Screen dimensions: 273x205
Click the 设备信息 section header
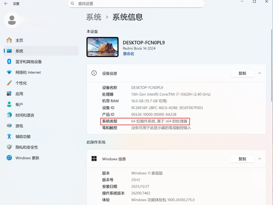pos(176,73)
